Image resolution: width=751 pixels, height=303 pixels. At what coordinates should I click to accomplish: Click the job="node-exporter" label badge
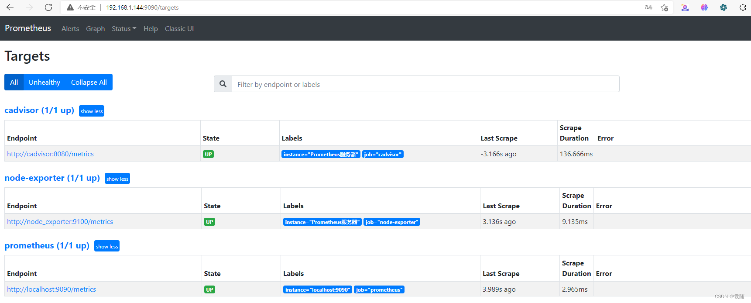tap(392, 222)
